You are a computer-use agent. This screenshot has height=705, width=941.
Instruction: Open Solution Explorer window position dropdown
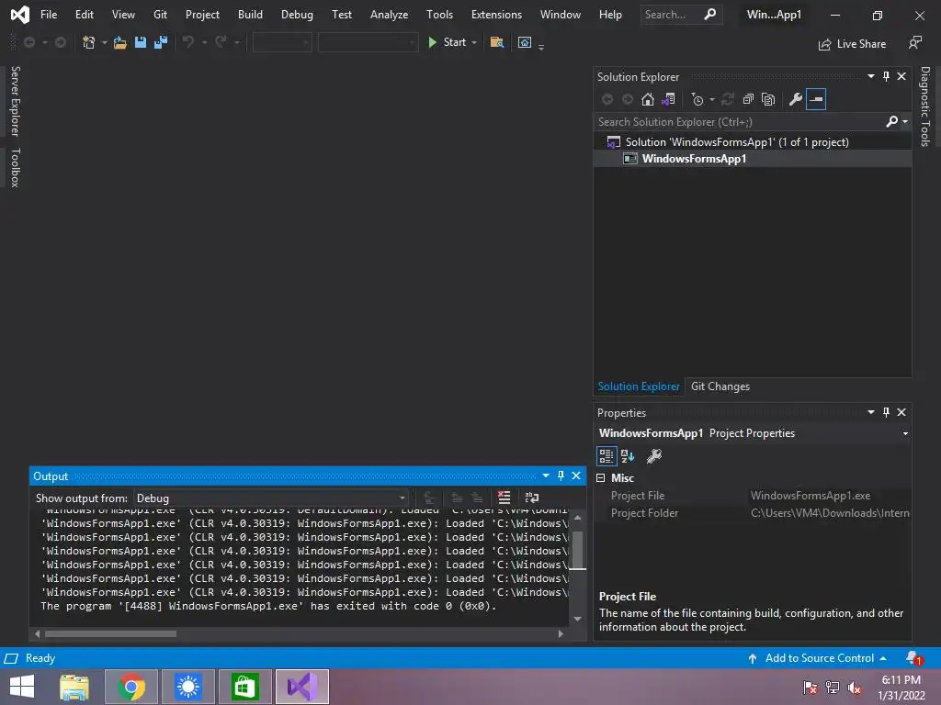pyautogui.click(x=871, y=77)
